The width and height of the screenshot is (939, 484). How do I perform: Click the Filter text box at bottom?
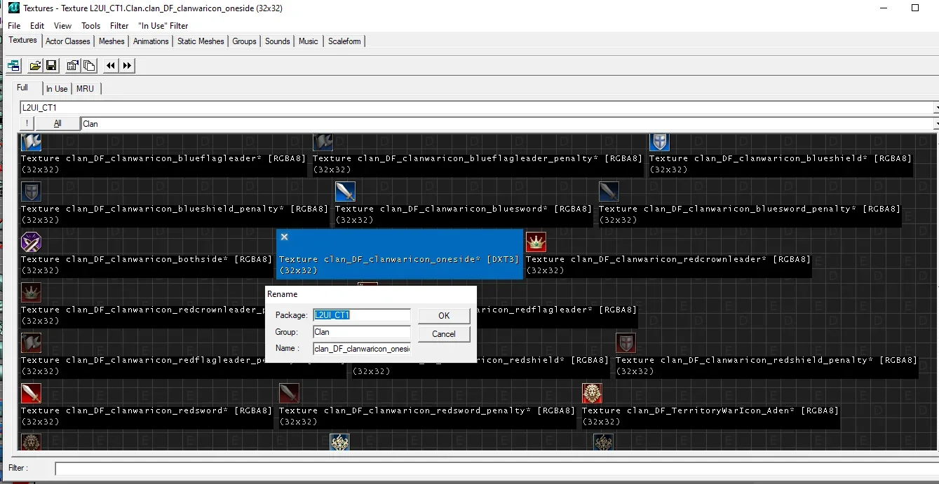tap(491, 468)
